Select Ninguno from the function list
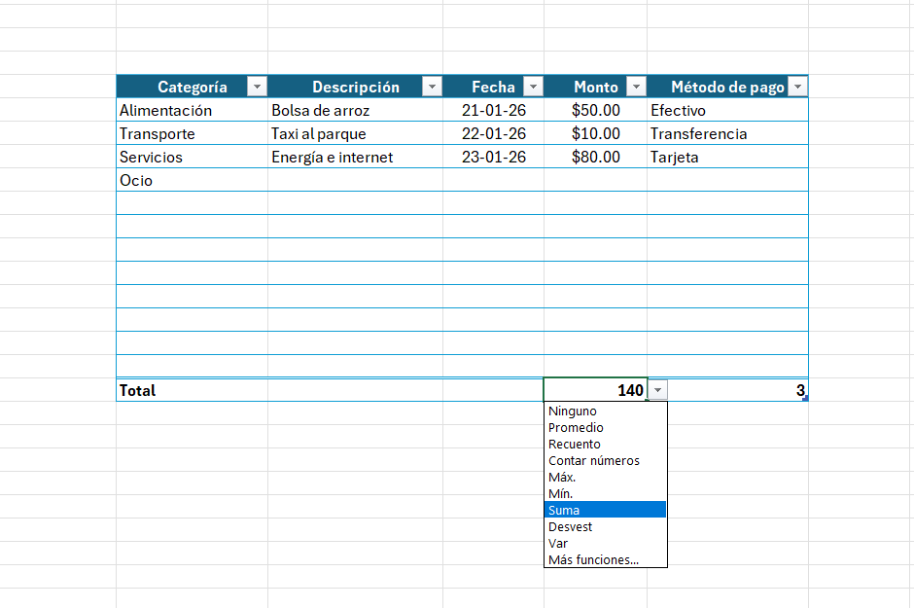Viewport: 914px width, 608px height. [x=573, y=411]
